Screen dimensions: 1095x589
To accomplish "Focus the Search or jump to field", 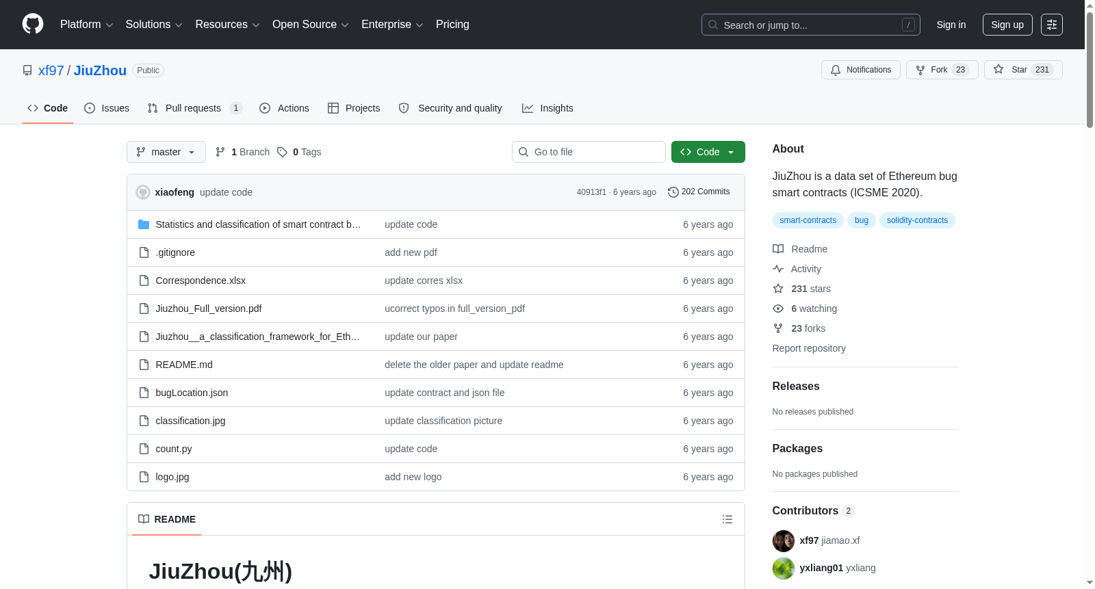I will click(x=811, y=25).
